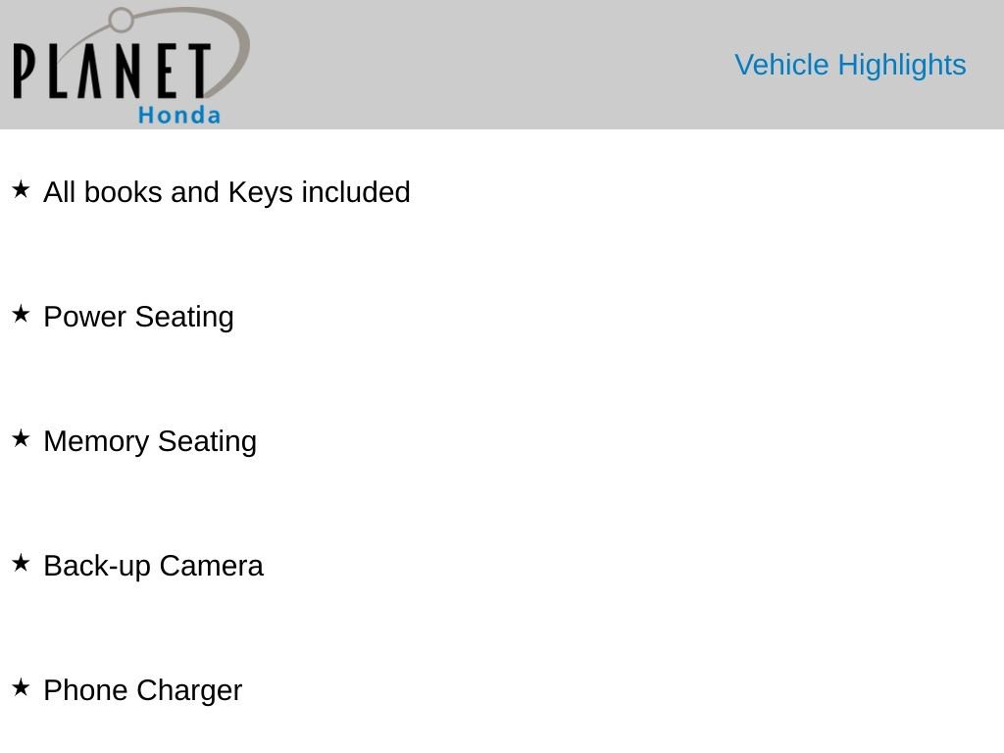Select the Back-up Camera highlight

pyautogui.click(x=153, y=566)
